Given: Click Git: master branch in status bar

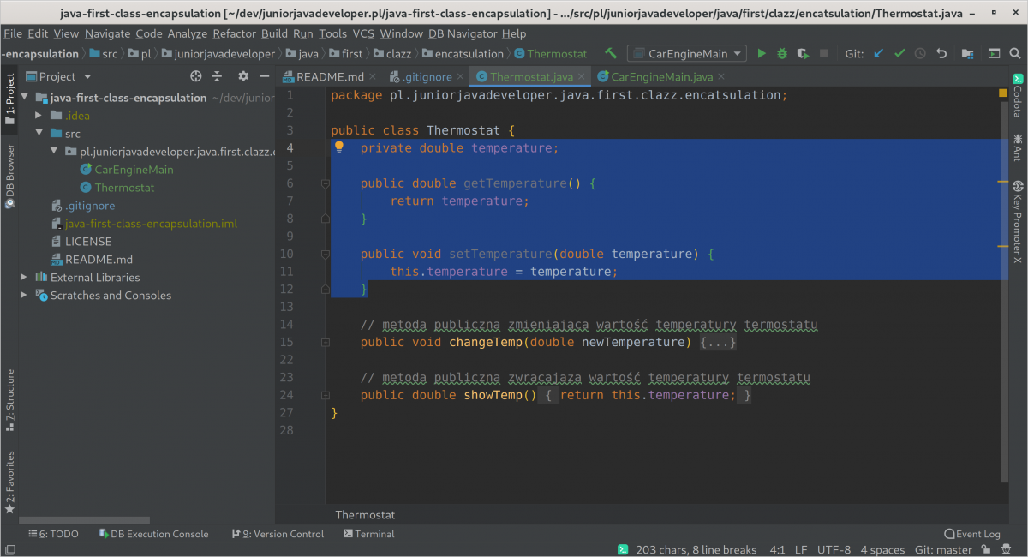Looking at the screenshot, I should 943,549.
